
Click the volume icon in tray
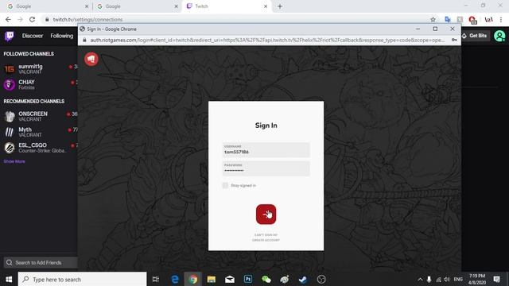pyautogui.click(x=447, y=279)
